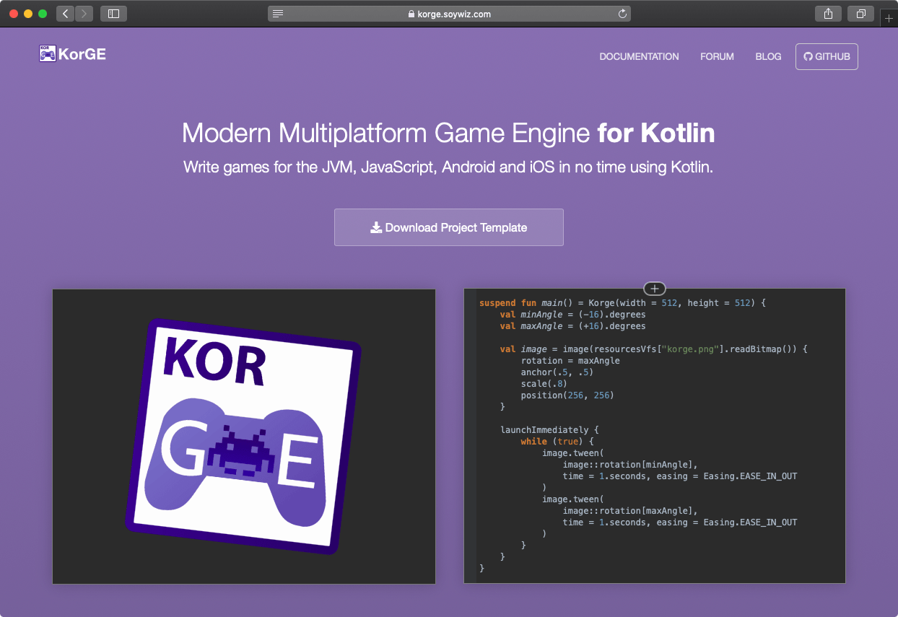Click the download arrow icon in template button
The width and height of the screenshot is (898, 617).
[376, 227]
